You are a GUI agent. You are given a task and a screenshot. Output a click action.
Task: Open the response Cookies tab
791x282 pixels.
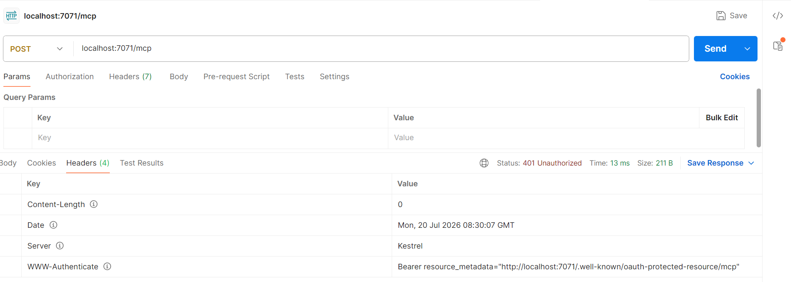click(x=42, y=163)
